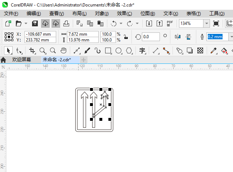Open the 134% zoom level dropdown
Viewport: 233px width, 172px height.
pos(206,23)
